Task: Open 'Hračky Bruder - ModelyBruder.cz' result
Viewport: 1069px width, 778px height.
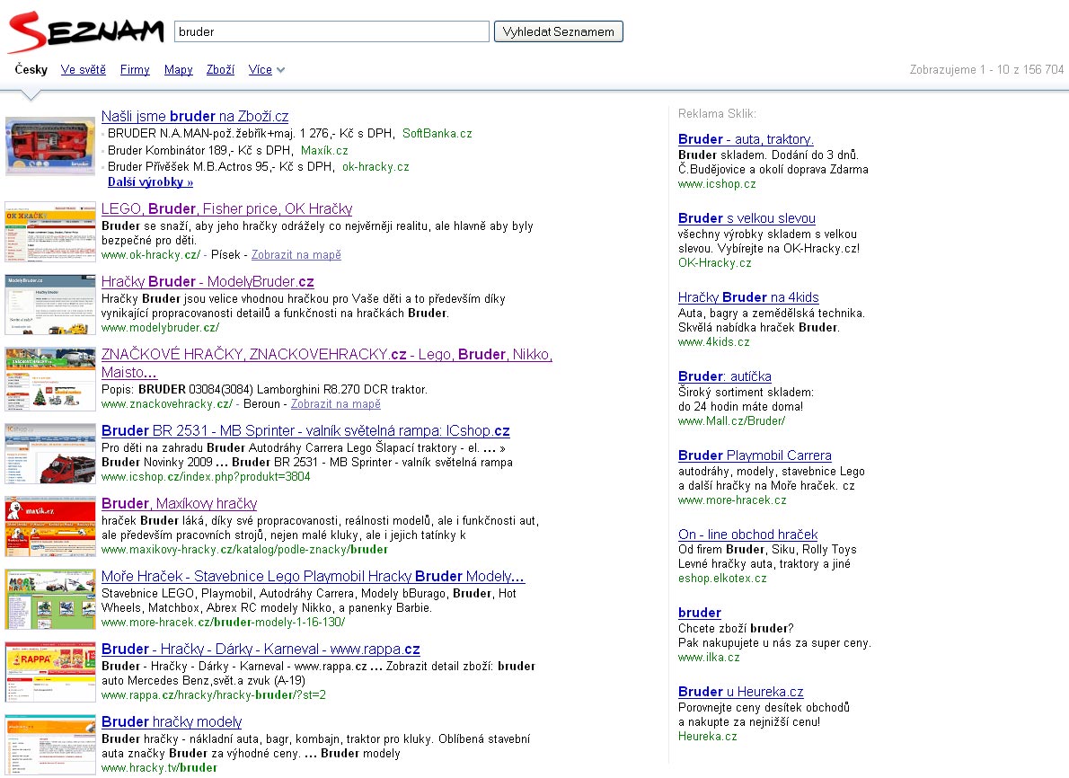Action: pos(208,281)
